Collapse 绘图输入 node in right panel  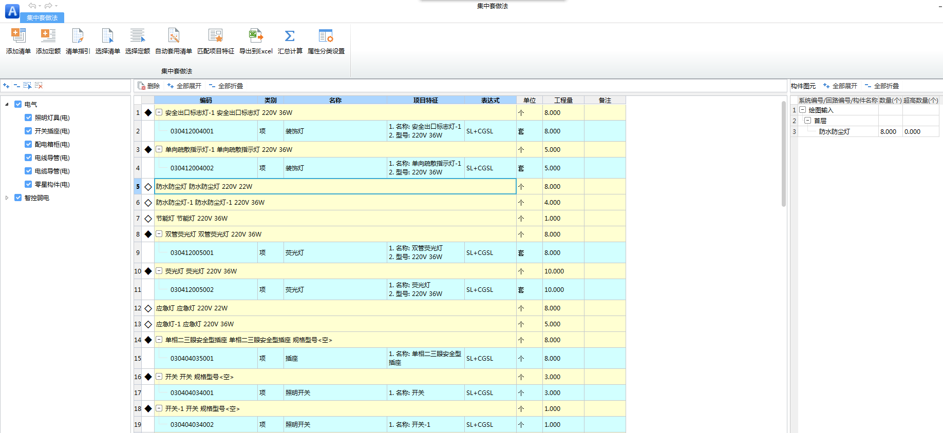pos(803,110)
